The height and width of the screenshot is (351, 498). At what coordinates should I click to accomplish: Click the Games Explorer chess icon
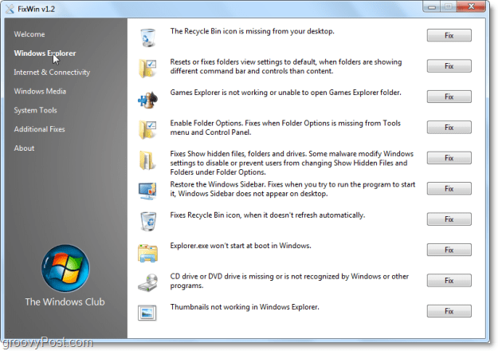pos(147,99)
